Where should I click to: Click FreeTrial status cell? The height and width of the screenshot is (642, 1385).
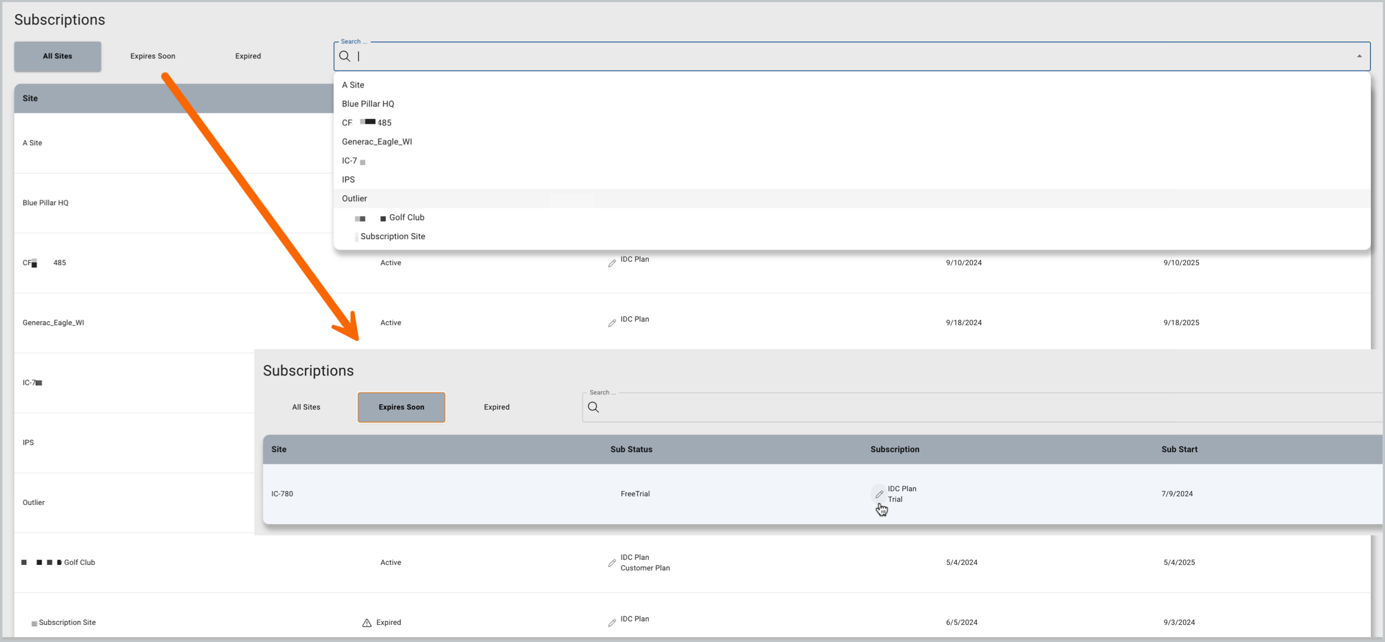(x=635, y=494)
